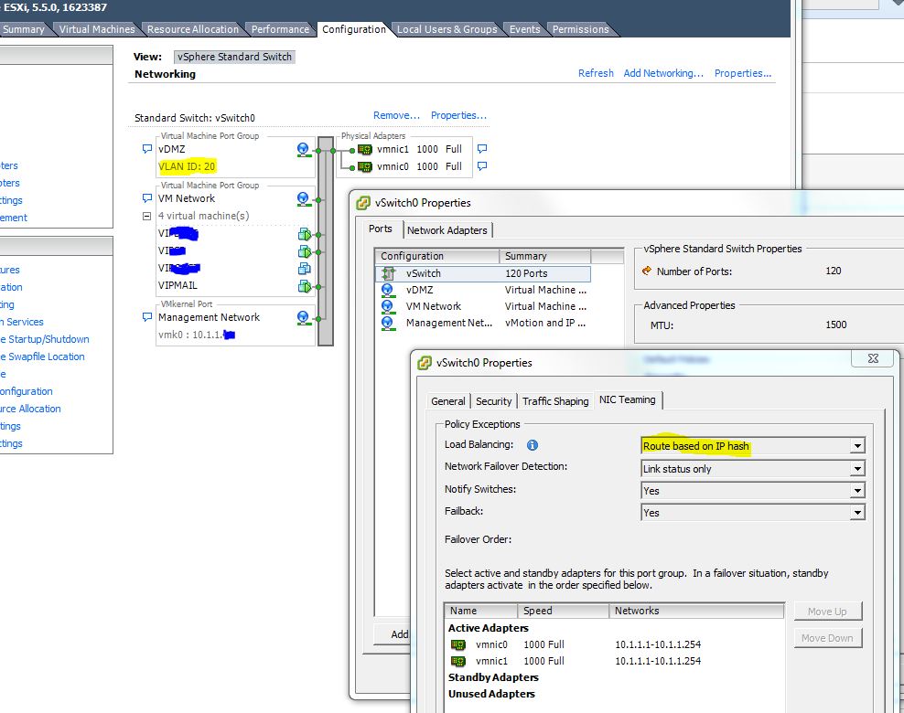
Task: Click the Remove link above vSwitch0
Action: click(x=396, y=115)
